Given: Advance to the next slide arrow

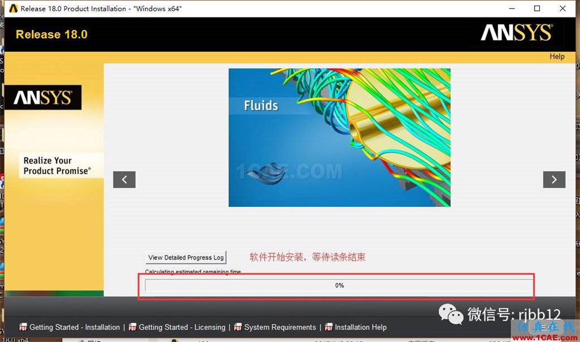Looking at the screenshot, I should 554,180.
